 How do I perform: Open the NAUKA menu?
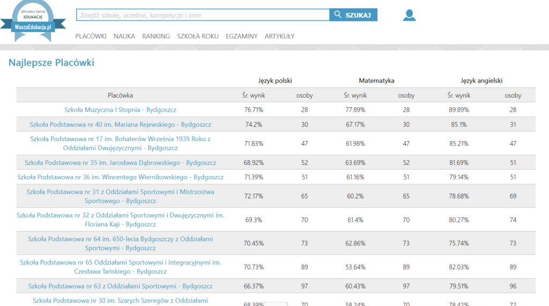point(124,37)
